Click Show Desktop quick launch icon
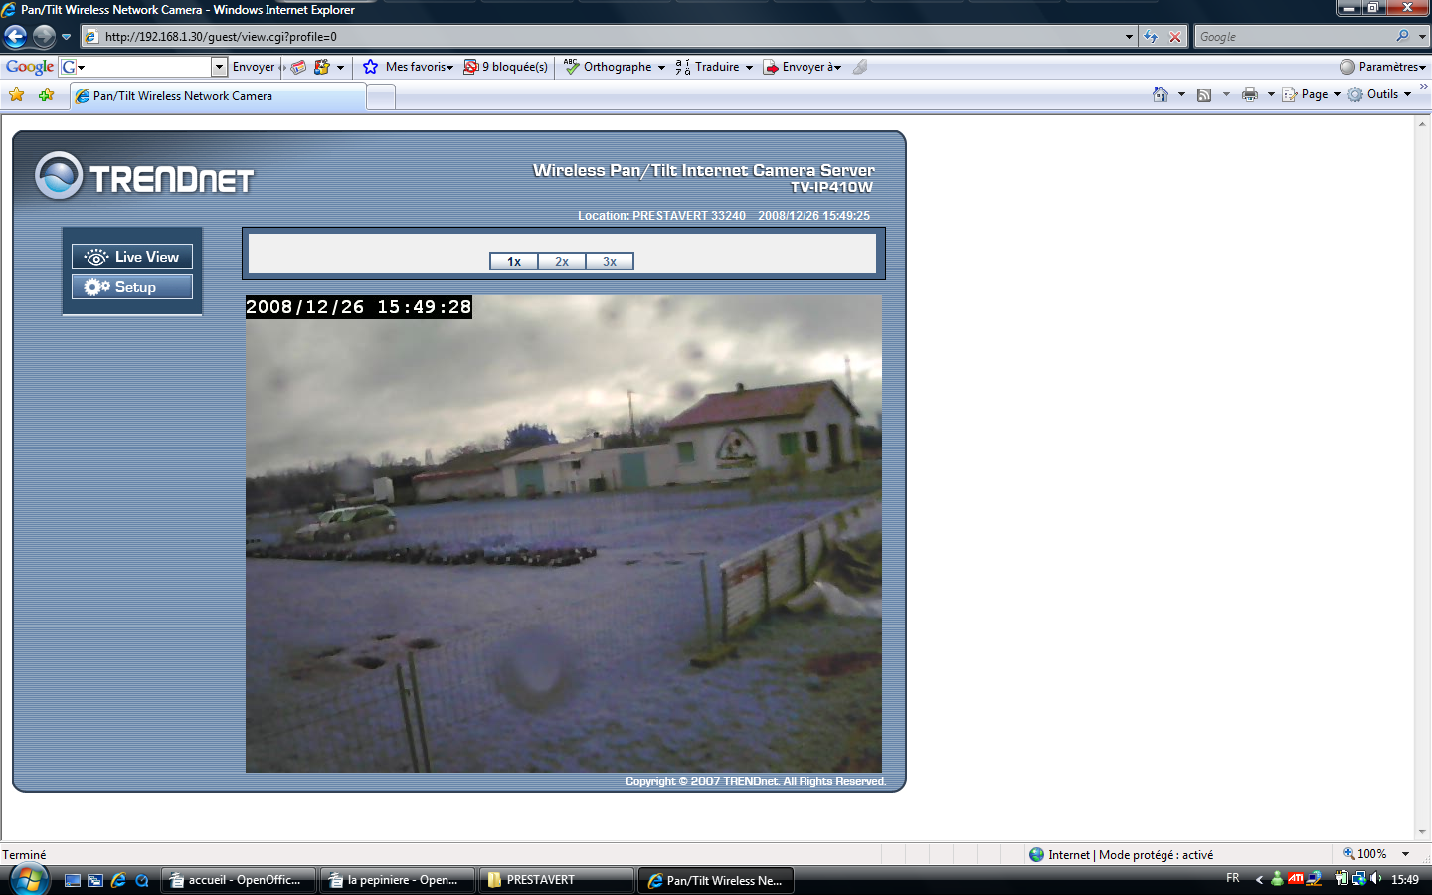This screenshot has height=895, width=1432. click(x=73, y=880)
